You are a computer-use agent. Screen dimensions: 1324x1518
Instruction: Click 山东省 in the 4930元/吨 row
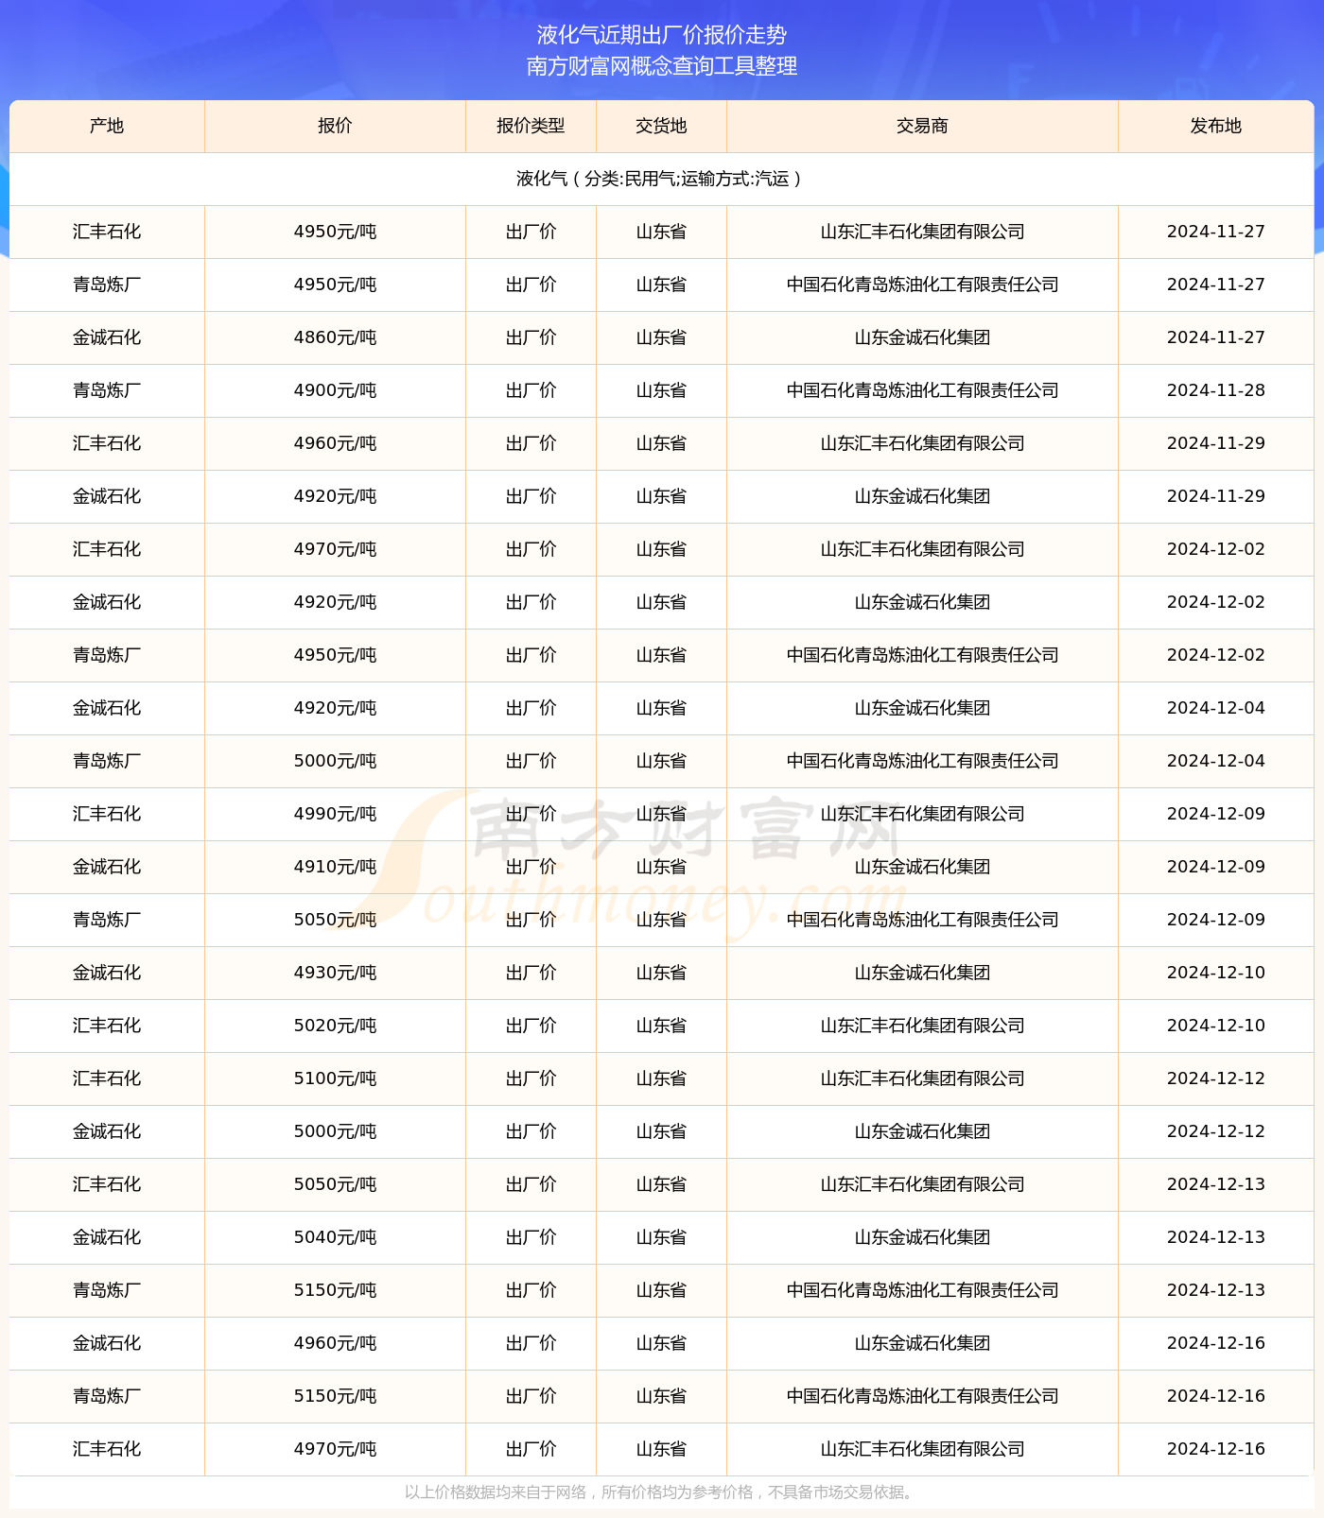[661, 973]
